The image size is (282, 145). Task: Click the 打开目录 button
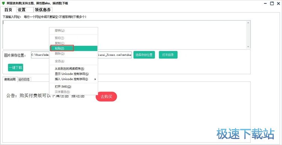(x=168, y=55)
